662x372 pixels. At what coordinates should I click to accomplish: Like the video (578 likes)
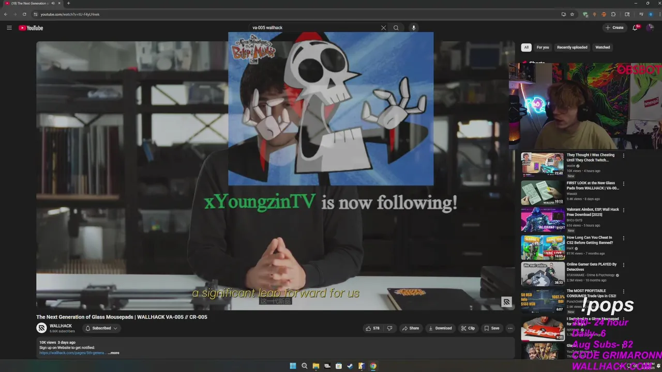[372, 328]
